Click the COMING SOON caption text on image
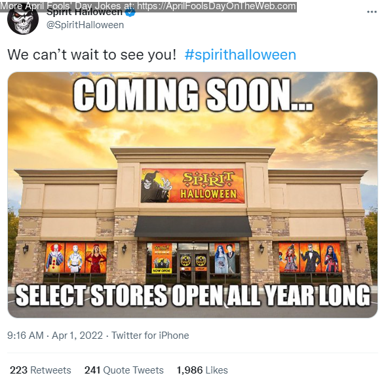Image resolution: width=388 pixels, height=386 pixels. pyautogui.click(x=193, y=95)
